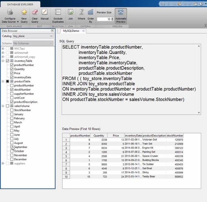Expand the suppliers table node
This screenshot has height=202, width=207.
click(x=3, y=163)
